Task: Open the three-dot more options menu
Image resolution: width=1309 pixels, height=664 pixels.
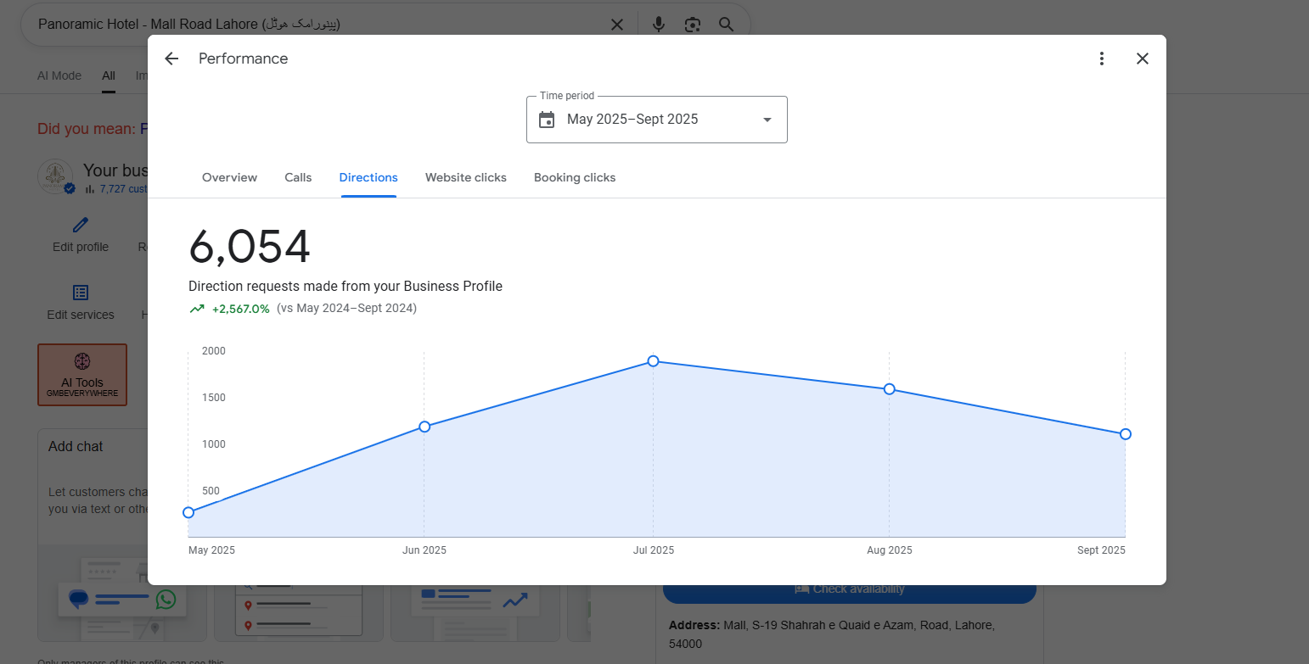Action: coord(1101,59)
